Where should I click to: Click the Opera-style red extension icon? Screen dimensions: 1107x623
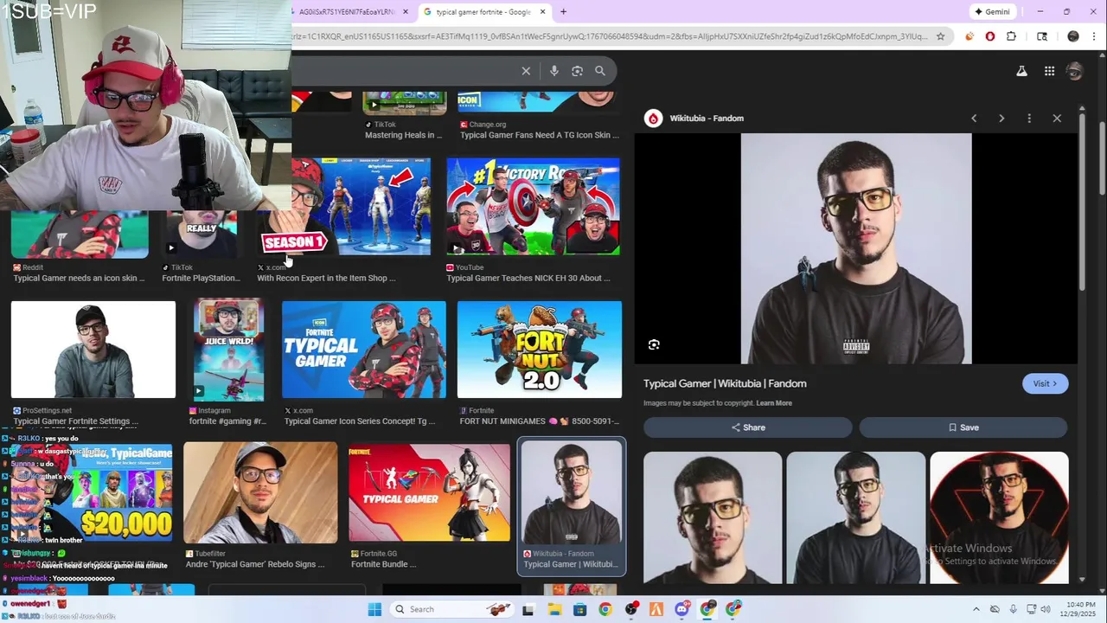point(990,36)
